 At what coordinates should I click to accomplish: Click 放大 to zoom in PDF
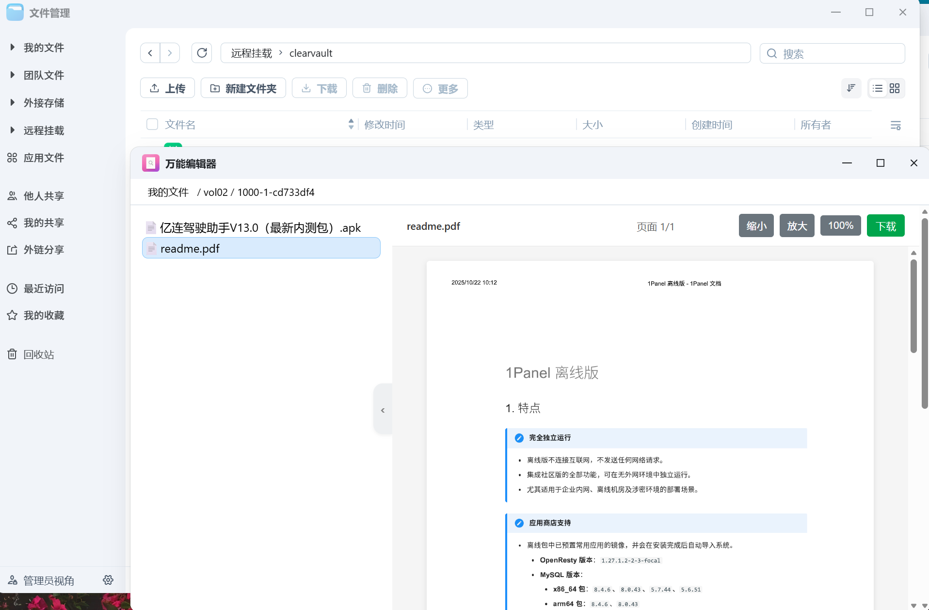click(797, 226)
